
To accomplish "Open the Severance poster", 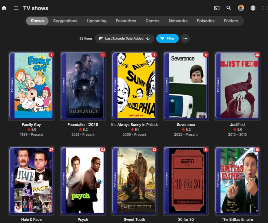I will tap(186, 86).
